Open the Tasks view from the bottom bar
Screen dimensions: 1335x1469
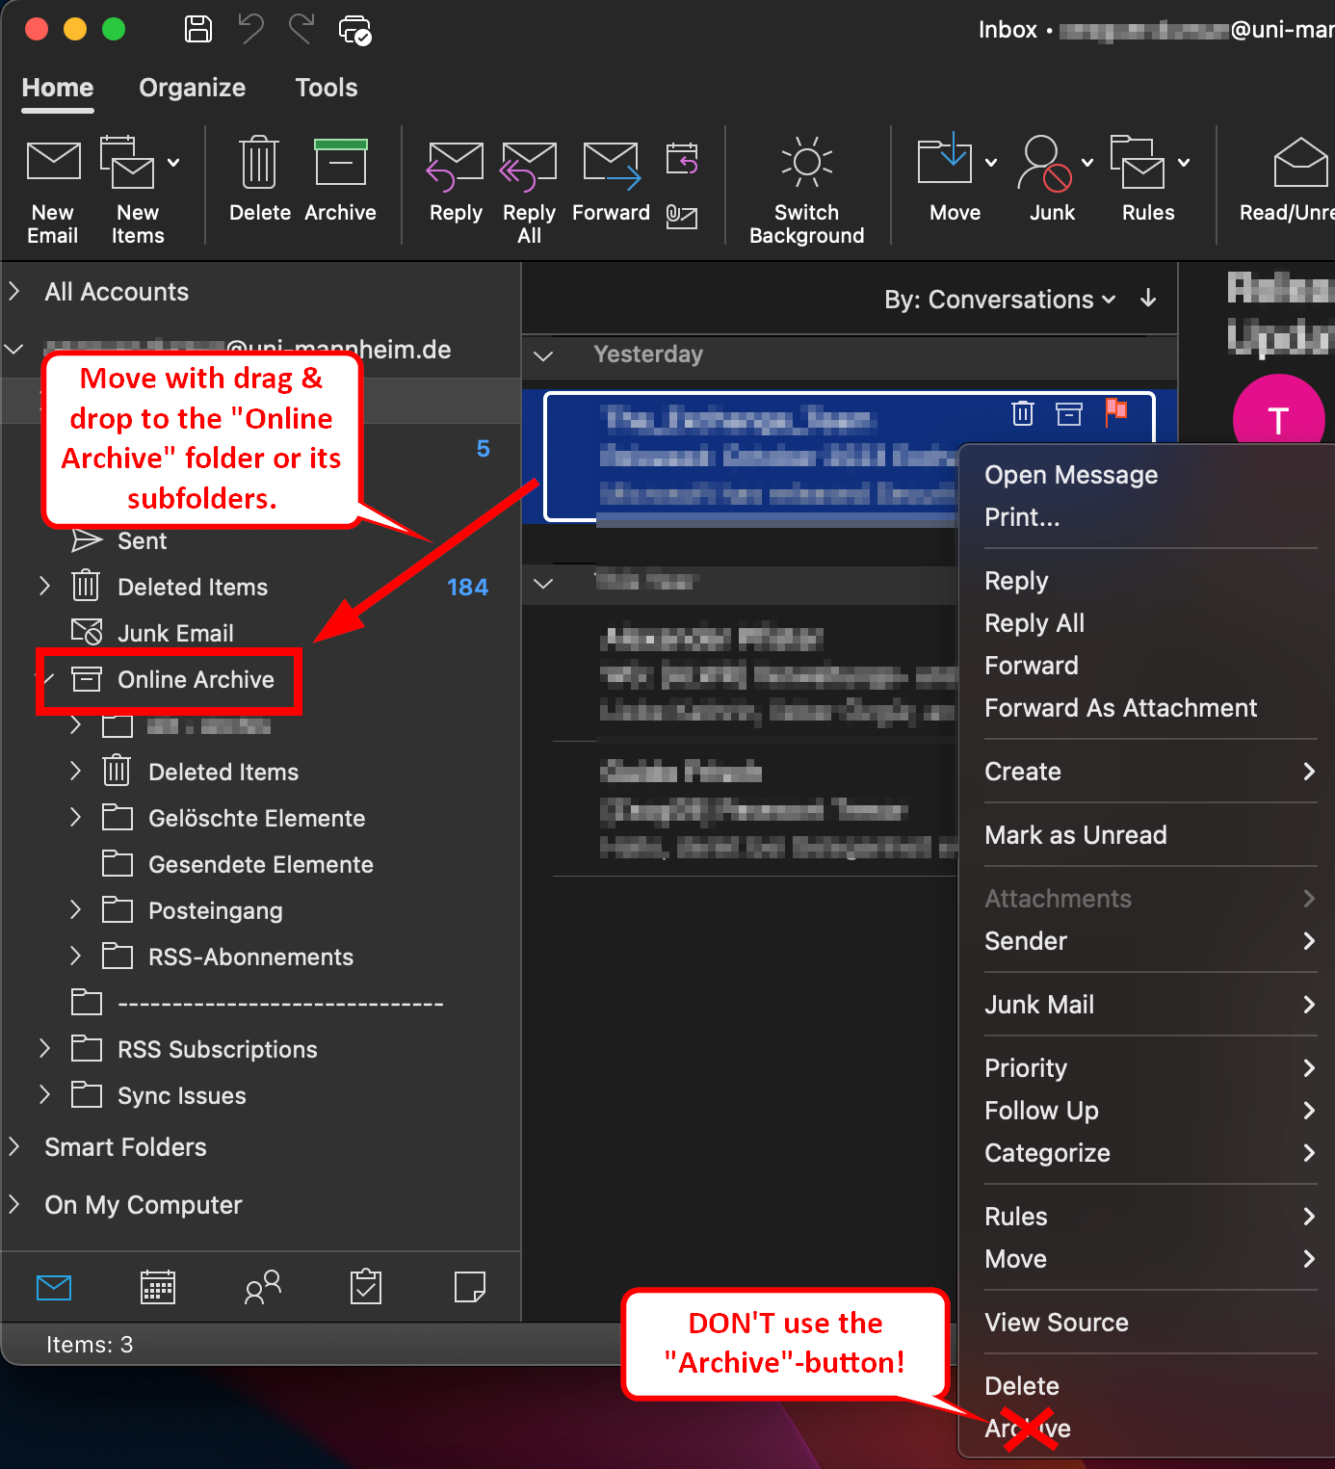(366, 1286)
